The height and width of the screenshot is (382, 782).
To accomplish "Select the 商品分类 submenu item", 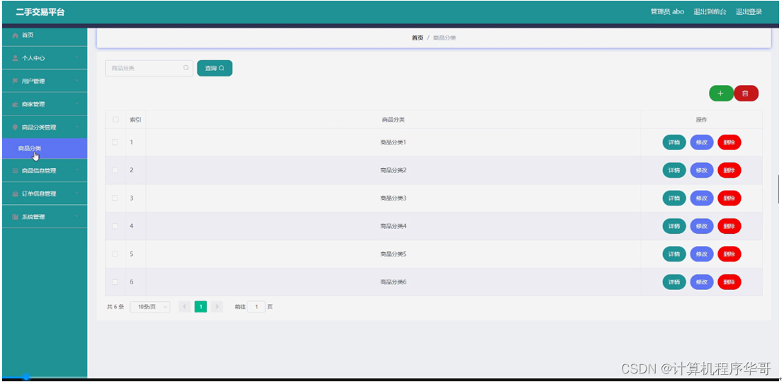I will (45, 148).
